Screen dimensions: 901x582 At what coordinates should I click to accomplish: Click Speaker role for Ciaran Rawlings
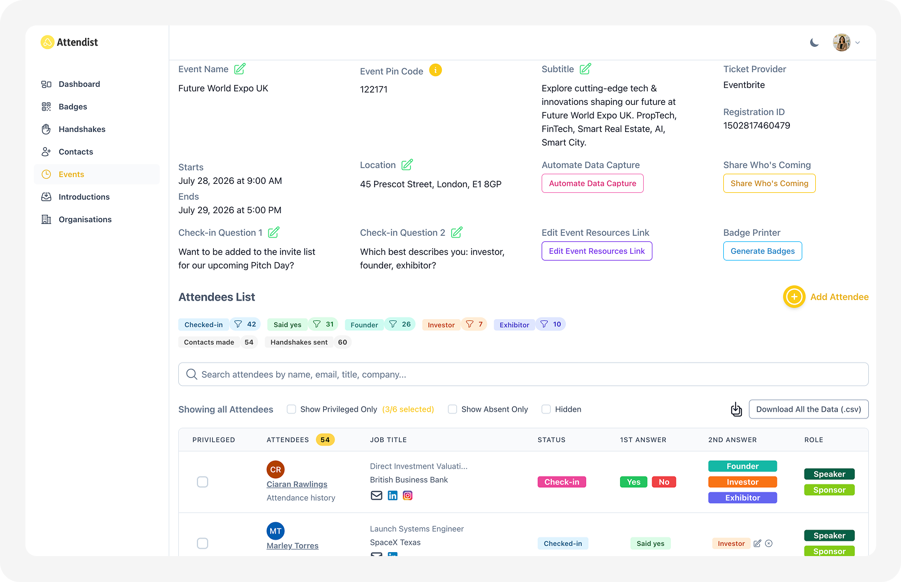click(x=829, y=474)
